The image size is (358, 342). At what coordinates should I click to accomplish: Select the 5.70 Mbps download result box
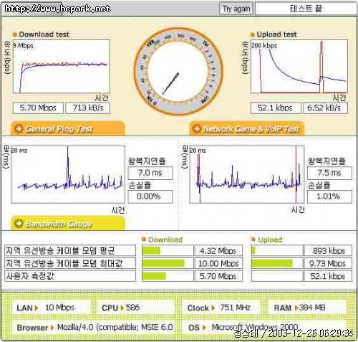[x=38, y=108]
